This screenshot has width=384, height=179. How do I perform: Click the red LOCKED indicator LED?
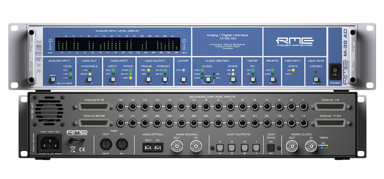(316, 72)
